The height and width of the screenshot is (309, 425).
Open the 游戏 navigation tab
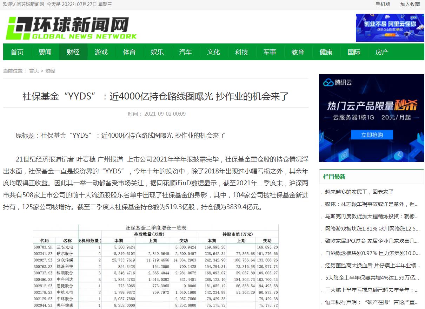101,52
